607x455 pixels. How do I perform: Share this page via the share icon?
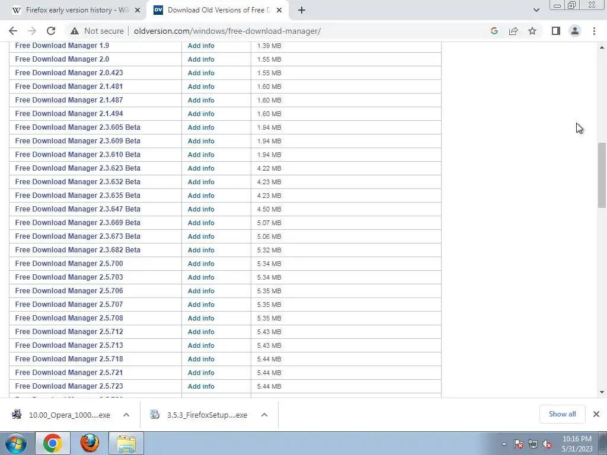tap(513, 31)
